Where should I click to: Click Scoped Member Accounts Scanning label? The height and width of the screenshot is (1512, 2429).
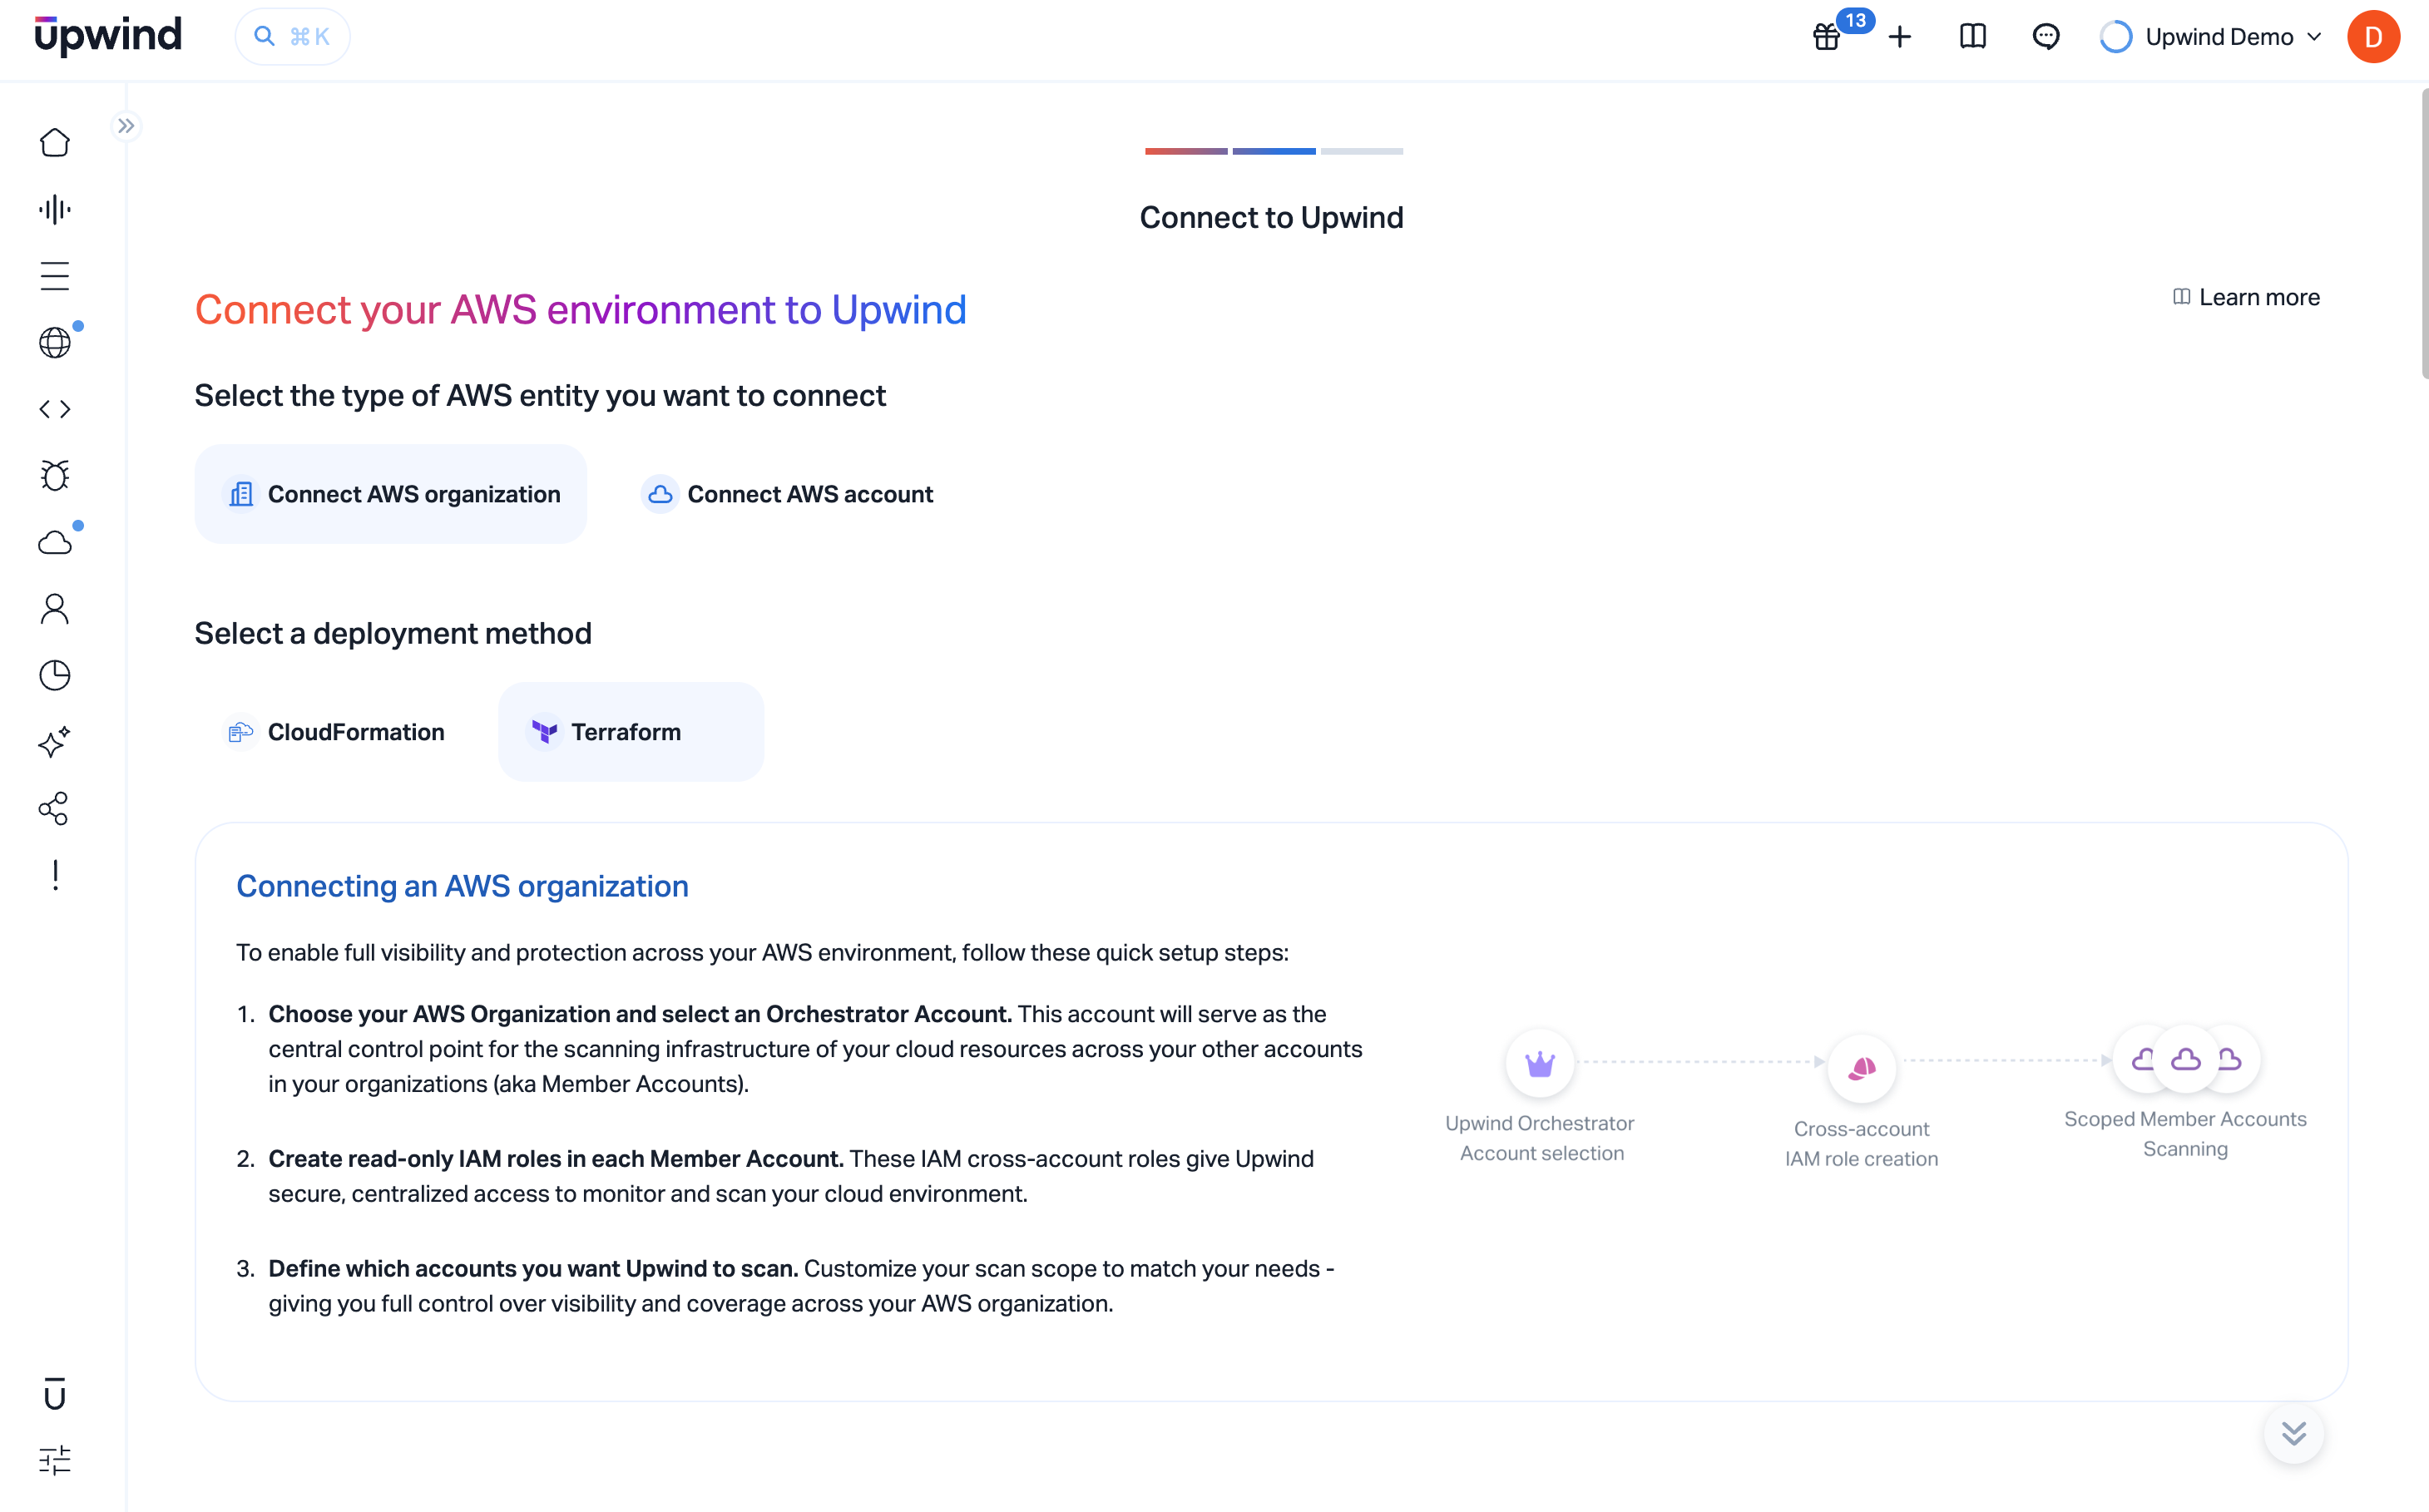(x=2186, y=1134)
